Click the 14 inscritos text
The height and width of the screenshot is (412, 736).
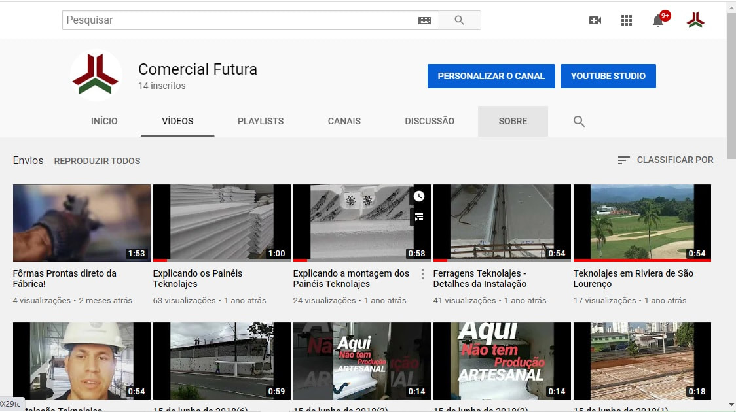[162, 86]
